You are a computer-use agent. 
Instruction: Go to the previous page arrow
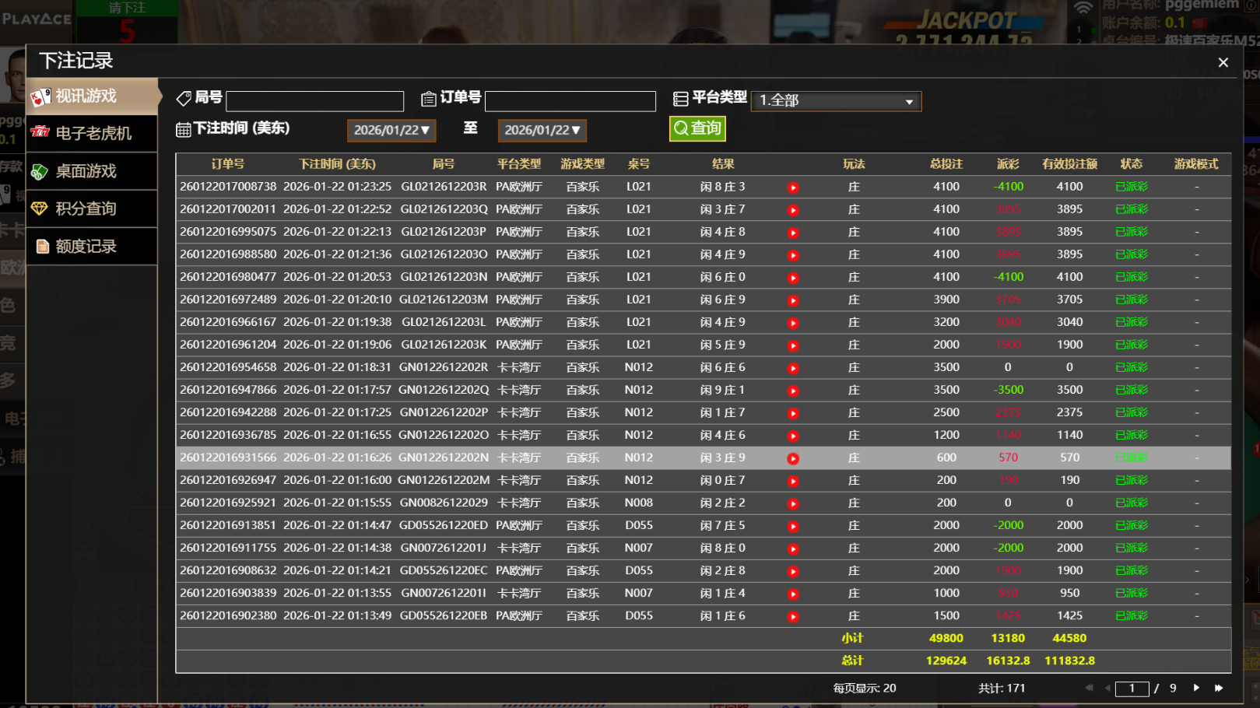[x=1107, y=688]
